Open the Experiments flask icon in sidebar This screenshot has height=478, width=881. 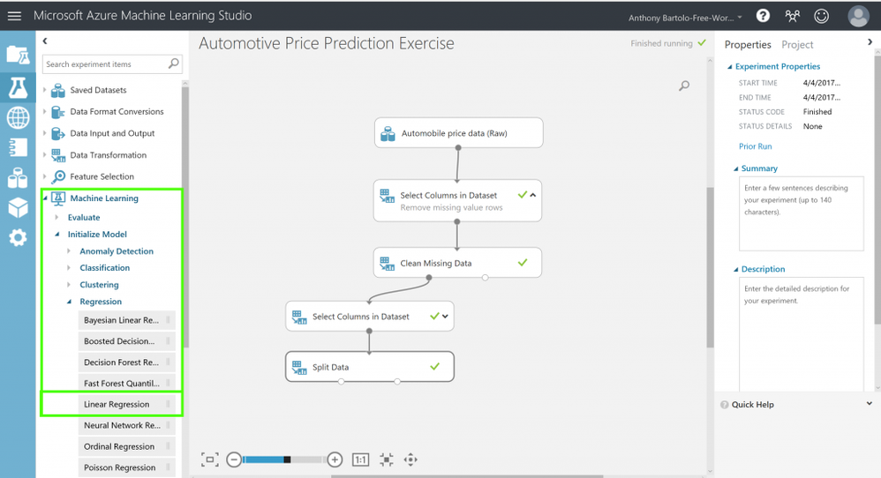coord(18,86)
